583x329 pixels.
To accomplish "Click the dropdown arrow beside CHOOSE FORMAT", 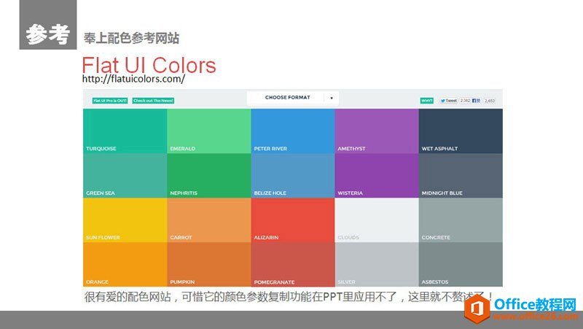I will click(331, 98).
